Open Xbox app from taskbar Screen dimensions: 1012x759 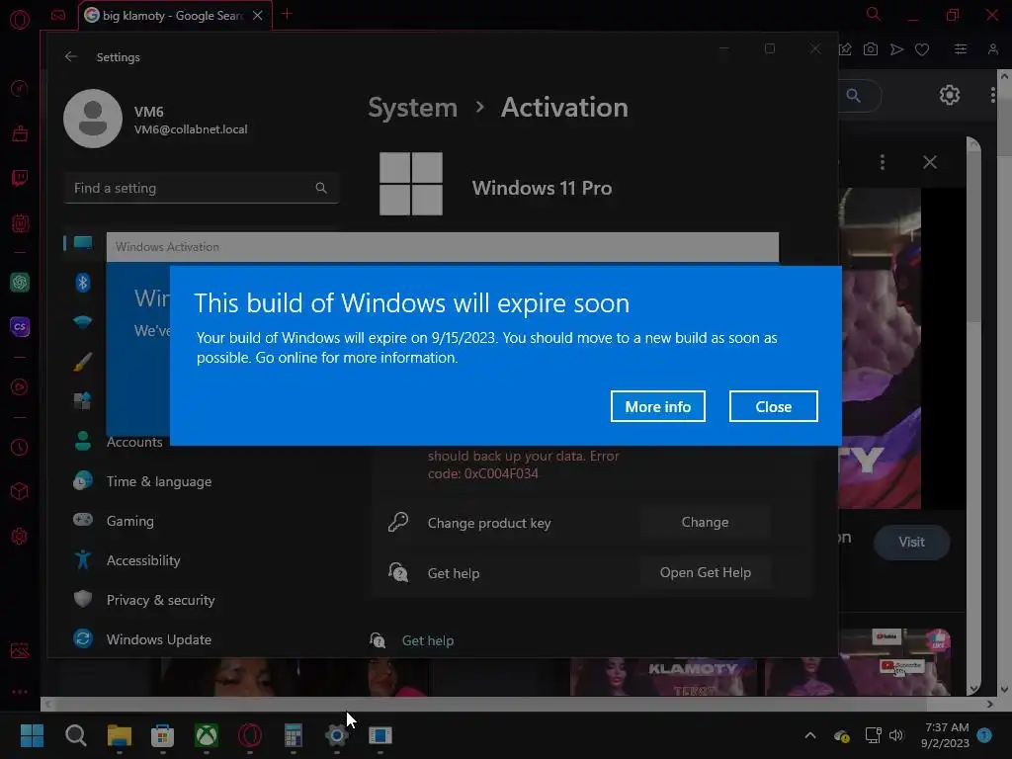click(x=207, y=735)
